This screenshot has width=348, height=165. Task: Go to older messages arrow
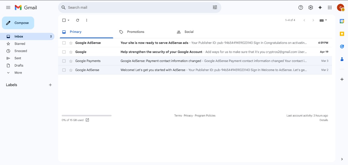tap(313, 20)
